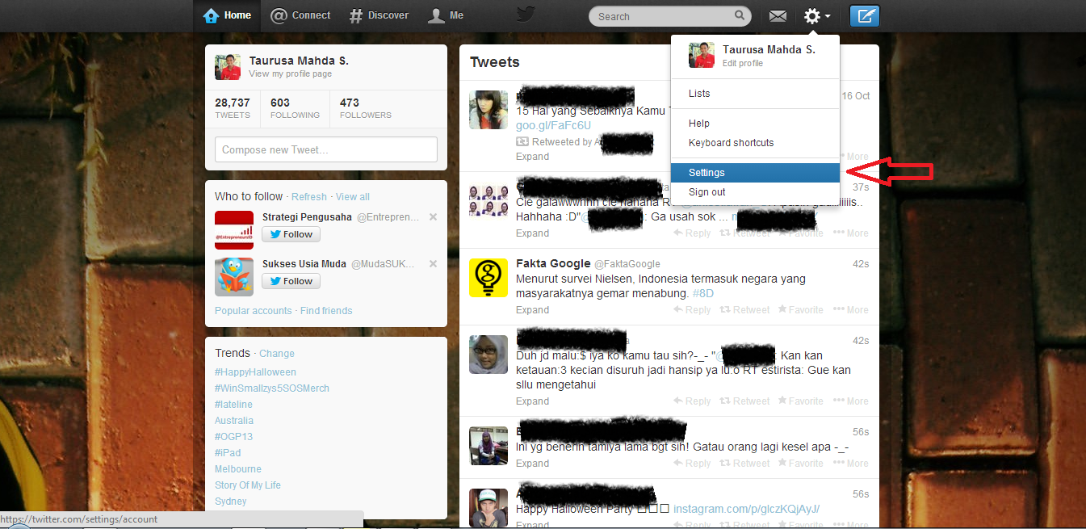This screenshot has height=529, width=1086.
Task: Open #OGP13 trend
Action: pos(233,437)
